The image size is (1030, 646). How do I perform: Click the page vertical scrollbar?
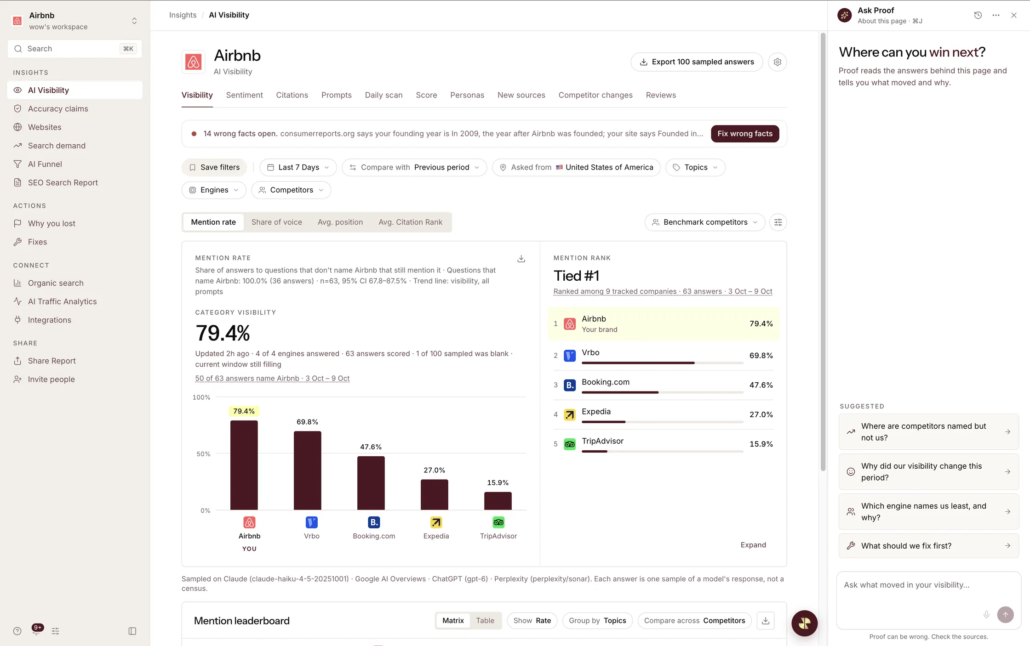pos(823,252)
